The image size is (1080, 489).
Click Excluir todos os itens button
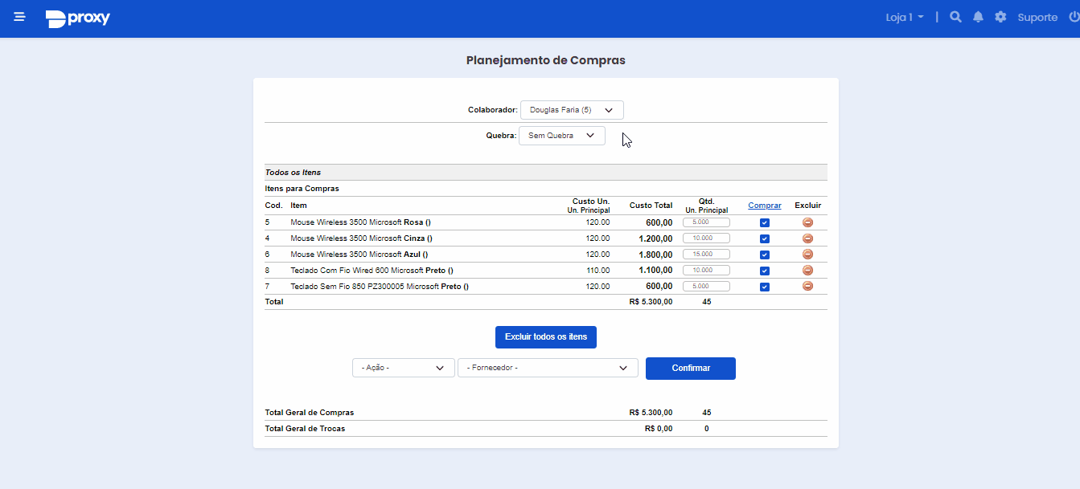click(x=546, y=337)
